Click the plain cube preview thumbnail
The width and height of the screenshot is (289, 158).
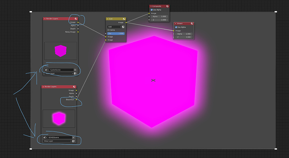[x=60, y=51]
